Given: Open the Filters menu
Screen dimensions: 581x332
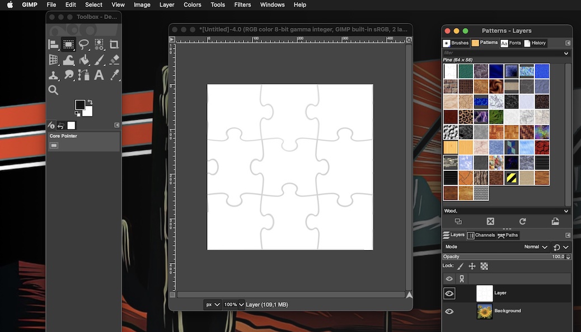Looking at the screenshot, I should click(x=242, y=4).
